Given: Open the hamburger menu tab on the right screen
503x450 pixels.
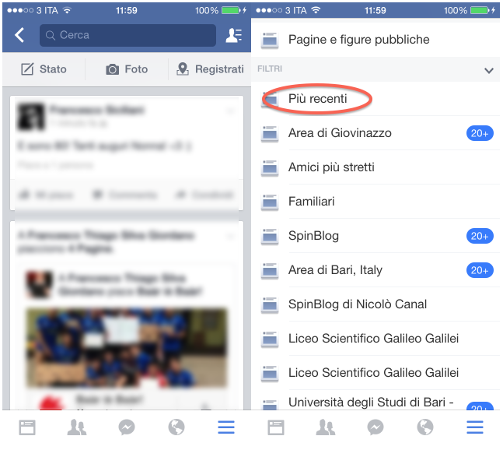Looking at the screenshot, I should (475, 427).
